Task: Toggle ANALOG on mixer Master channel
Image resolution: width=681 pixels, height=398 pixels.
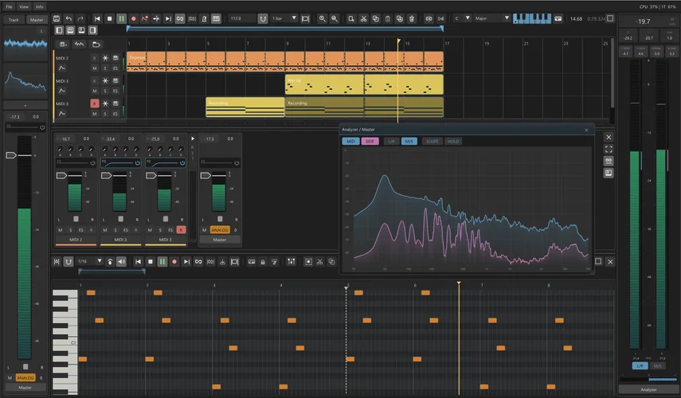Action: [220, 230]
